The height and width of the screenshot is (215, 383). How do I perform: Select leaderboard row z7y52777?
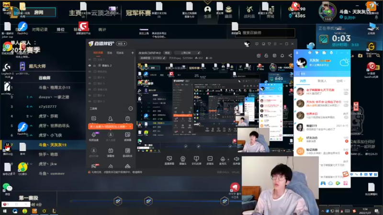43,107
